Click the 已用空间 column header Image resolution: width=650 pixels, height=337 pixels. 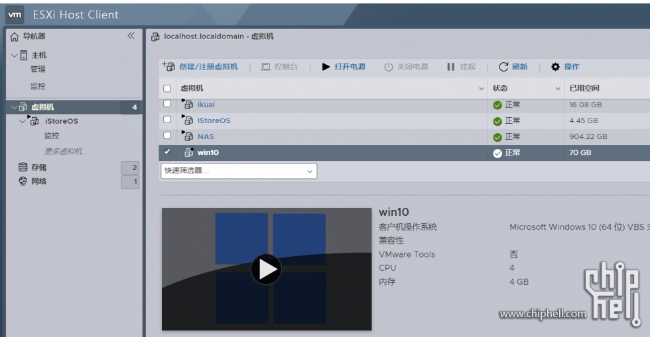(584, 88)
